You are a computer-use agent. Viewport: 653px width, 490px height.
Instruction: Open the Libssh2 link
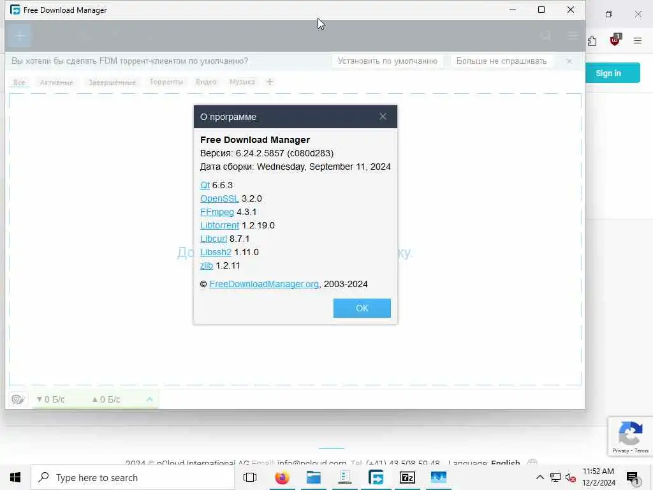point(216,251)
